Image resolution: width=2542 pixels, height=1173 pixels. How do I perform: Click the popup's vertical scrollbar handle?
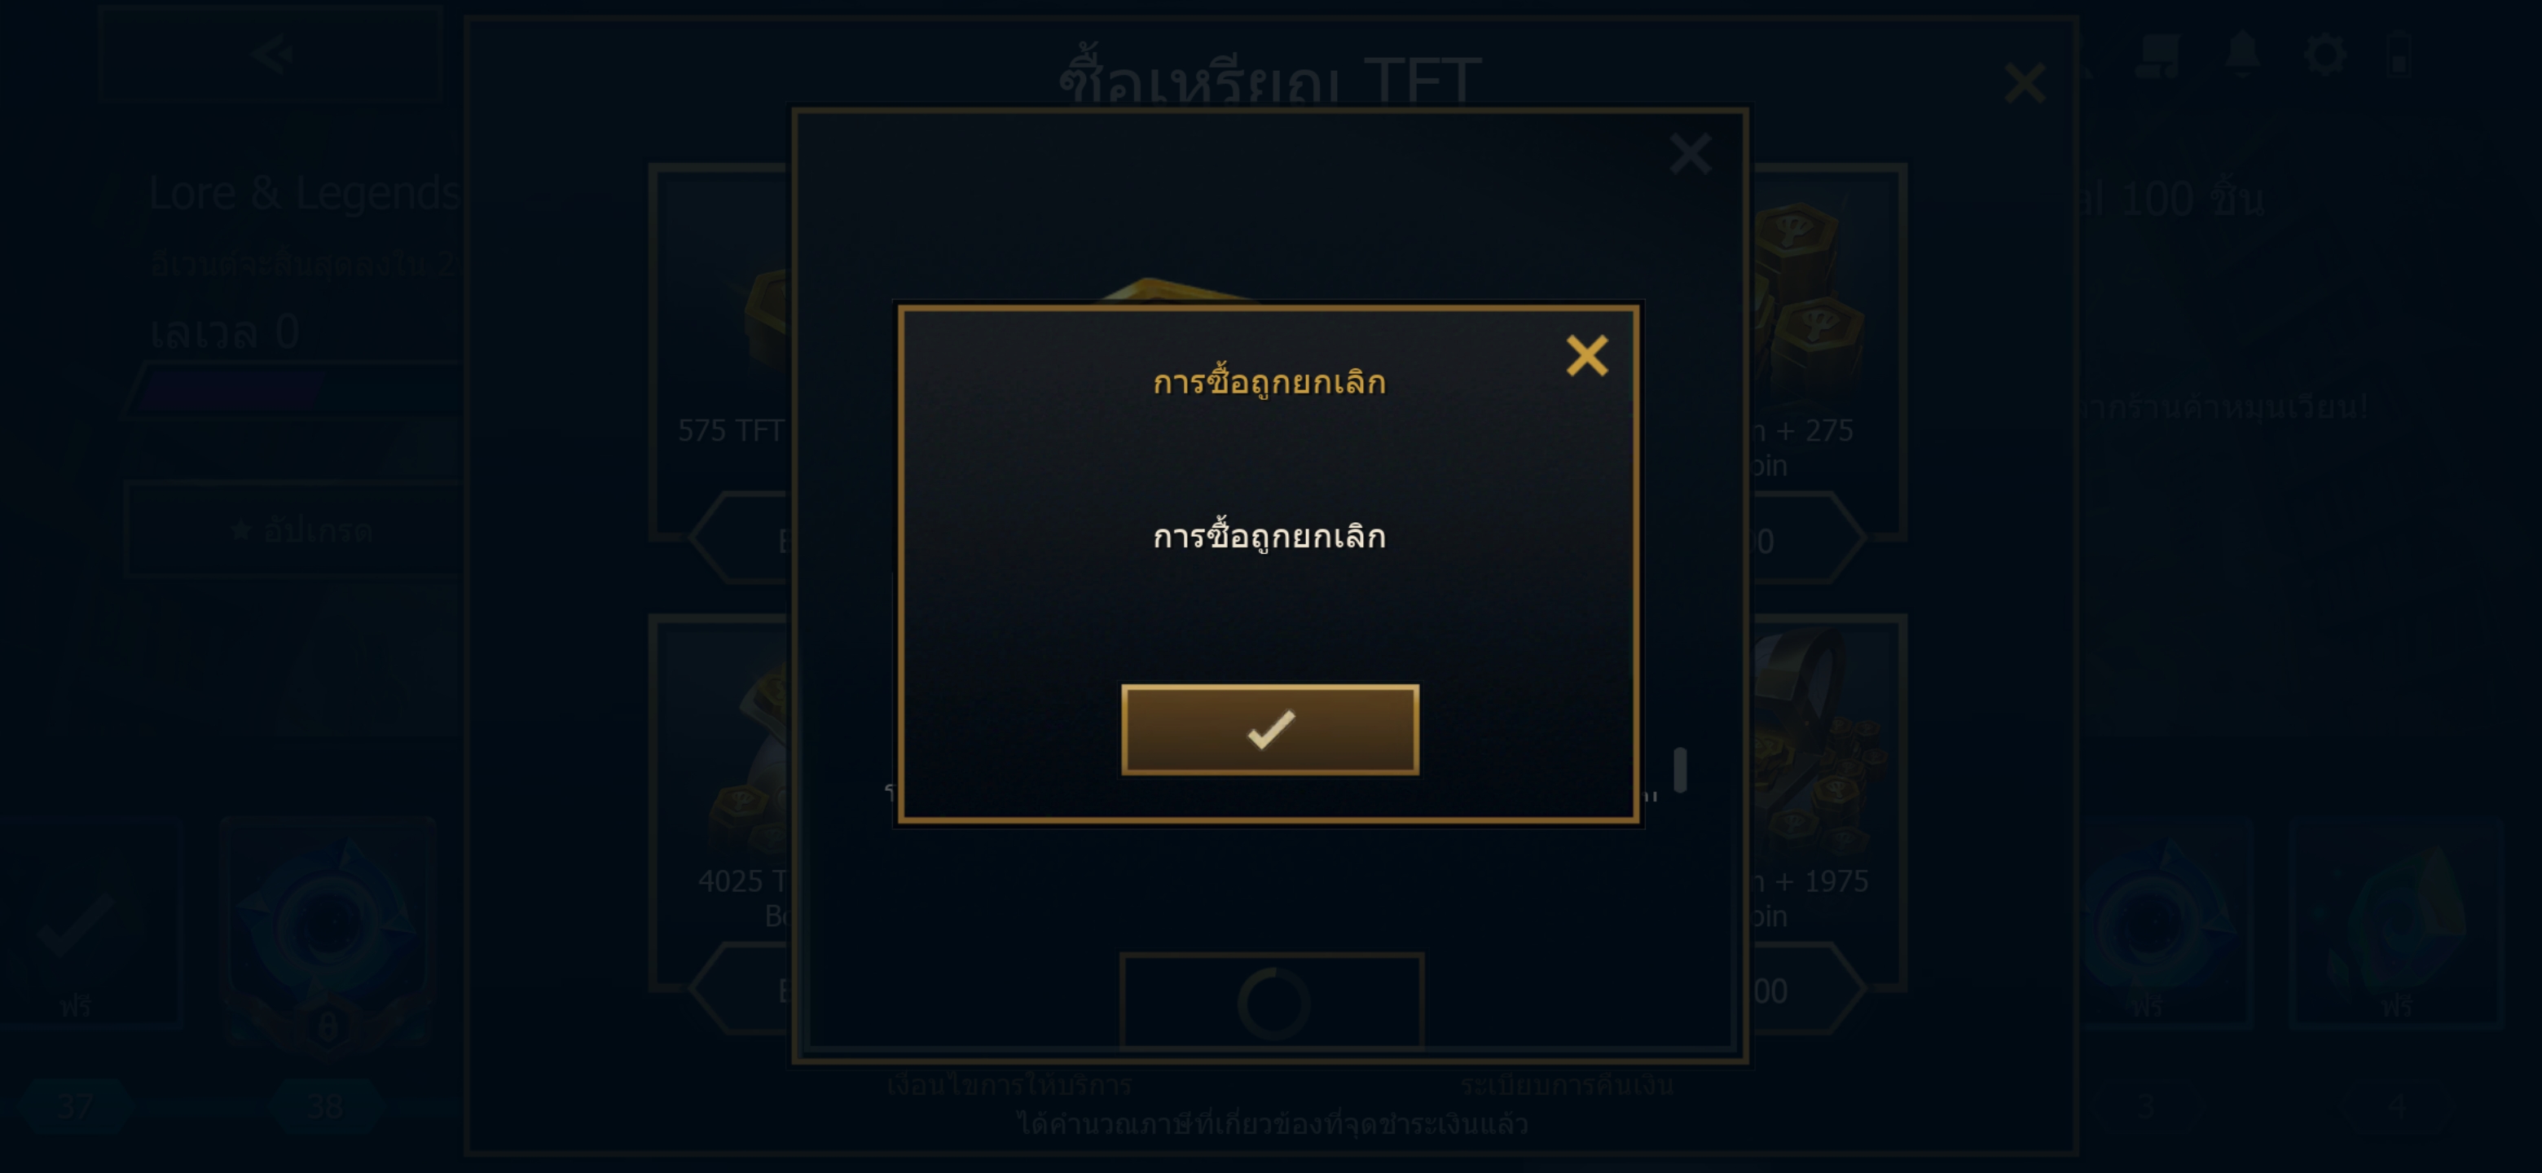1681,770
